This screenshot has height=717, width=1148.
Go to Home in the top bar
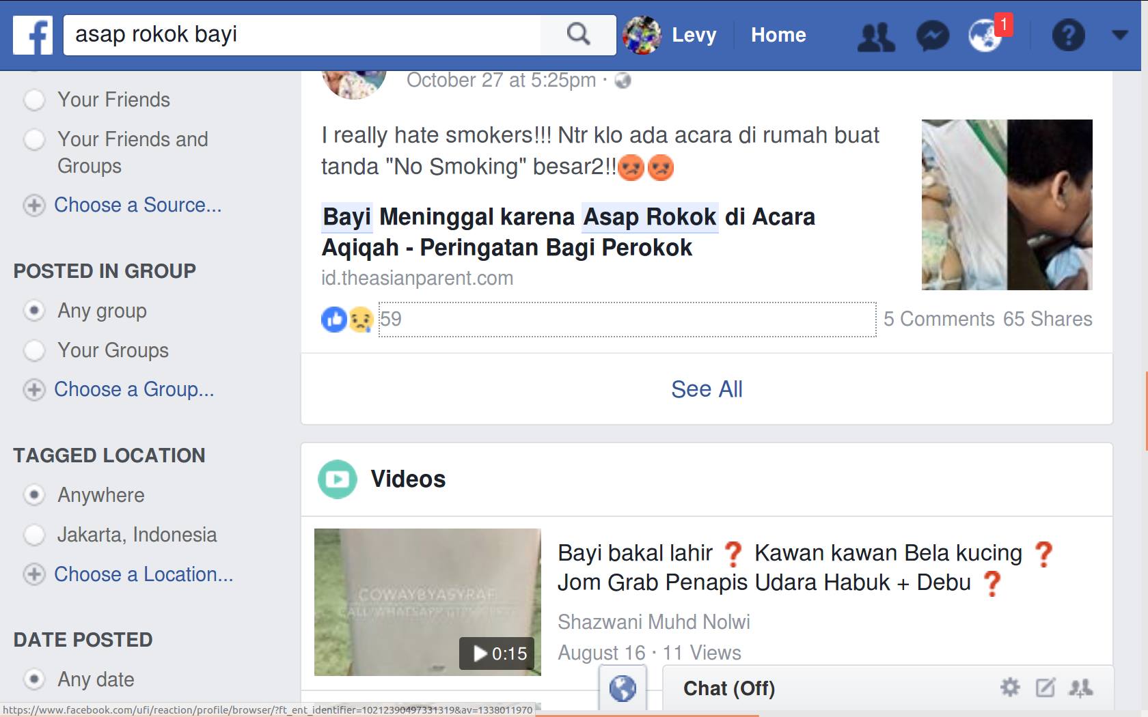click(x=778, y=35)
